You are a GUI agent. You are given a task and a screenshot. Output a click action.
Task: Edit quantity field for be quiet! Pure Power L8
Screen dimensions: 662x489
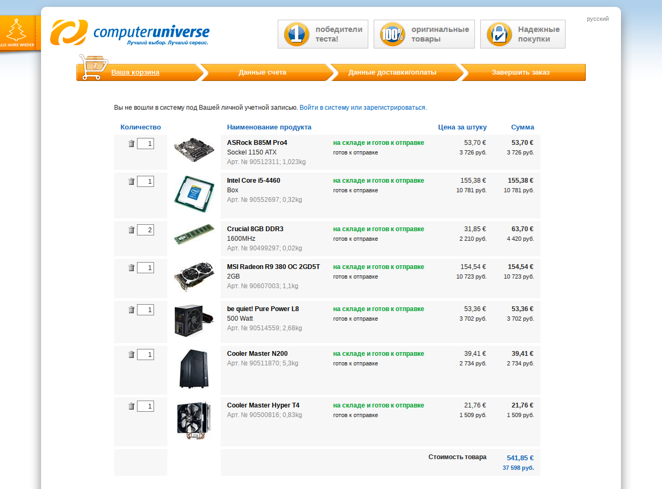[146, 310]
